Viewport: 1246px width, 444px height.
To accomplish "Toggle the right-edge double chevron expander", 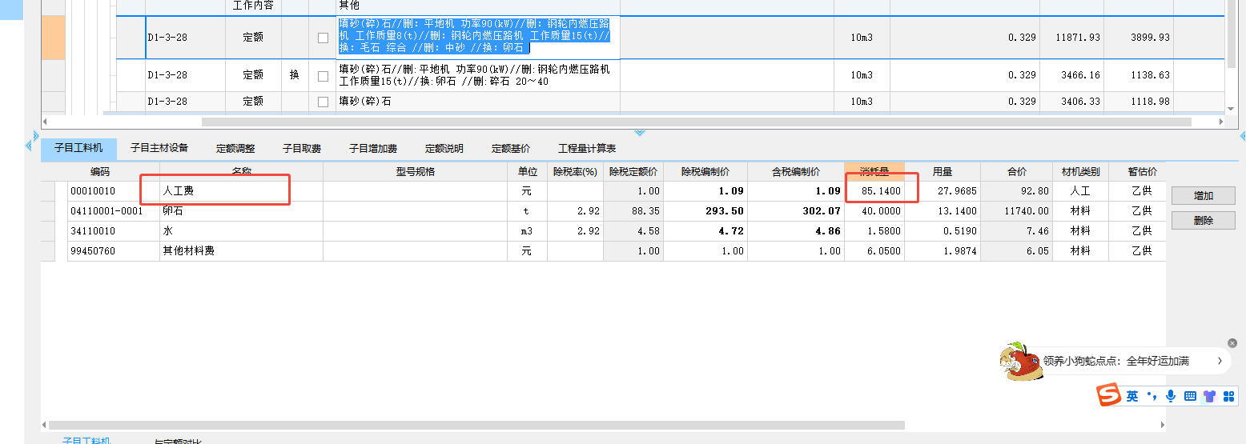I will click(x=1242, y=136).
